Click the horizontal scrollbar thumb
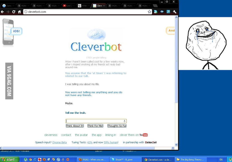The image size is (232, 162). pyautogui.click(x=79, y=148)
